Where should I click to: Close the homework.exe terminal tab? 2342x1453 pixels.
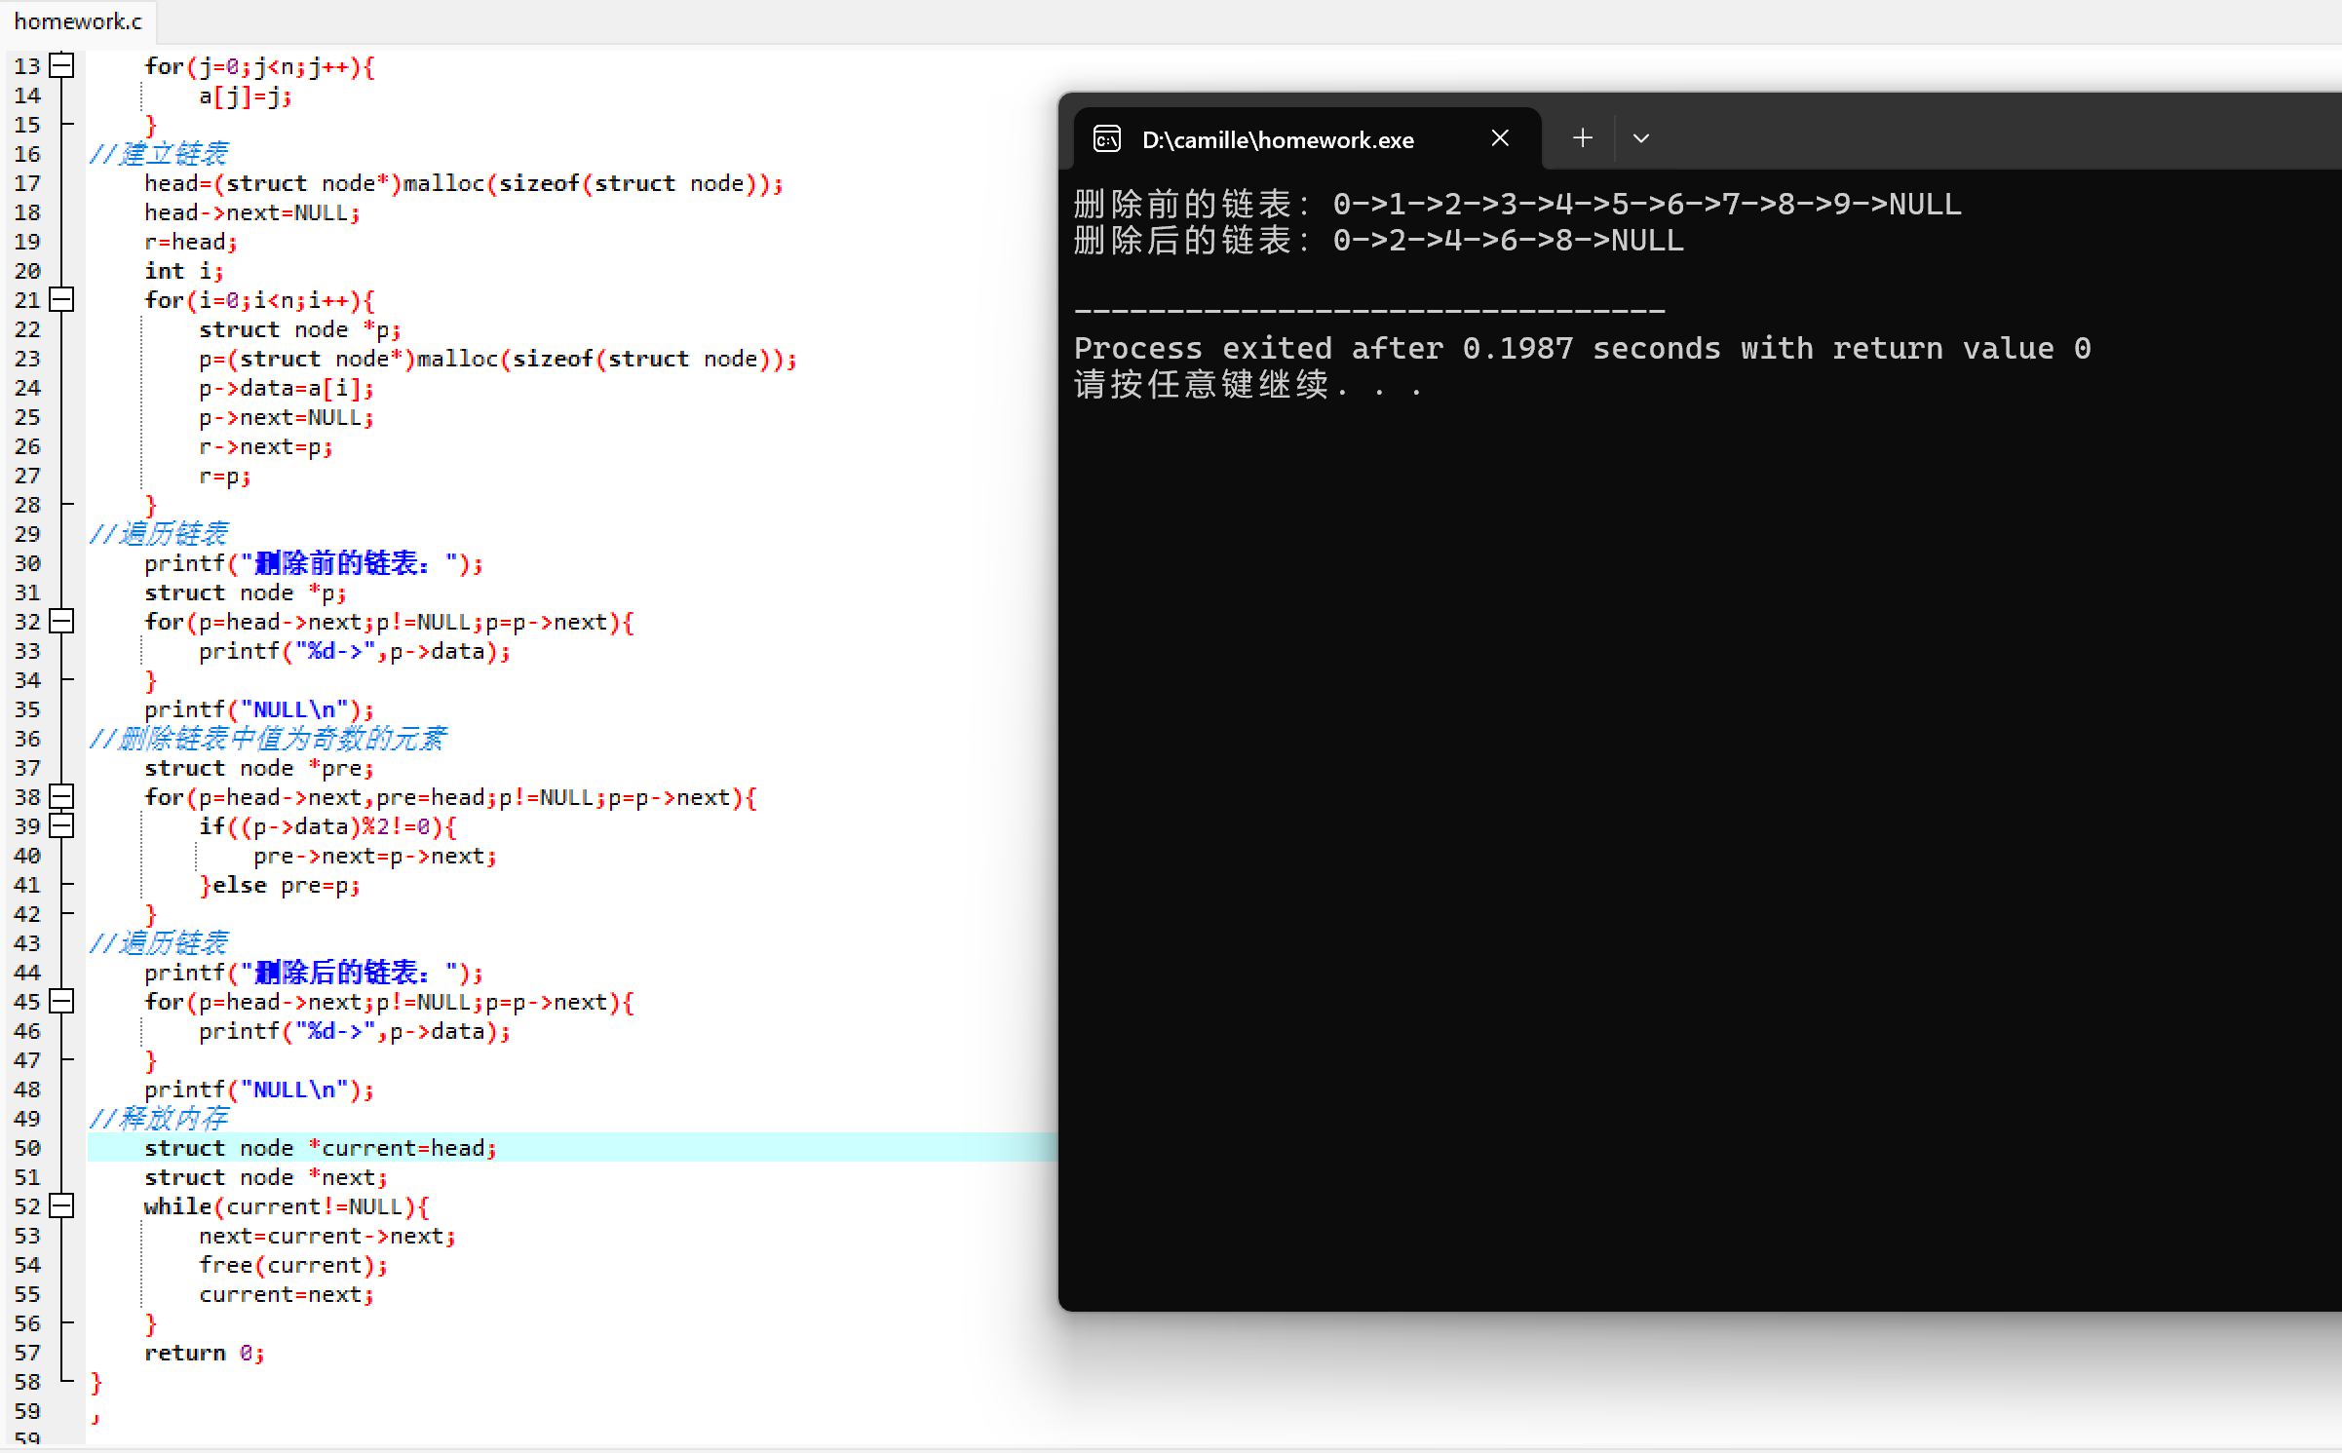point(1500,138)
